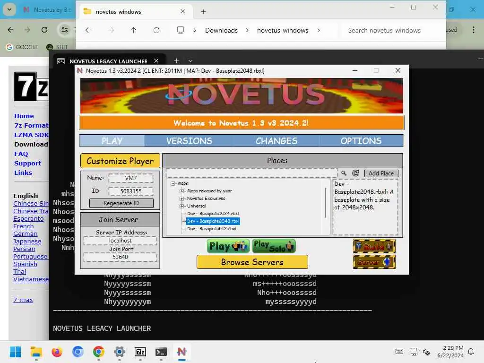The image size is (484, 363).
Task: Open File Explorer from the taskbar
Action: click(x=36, y=352)
